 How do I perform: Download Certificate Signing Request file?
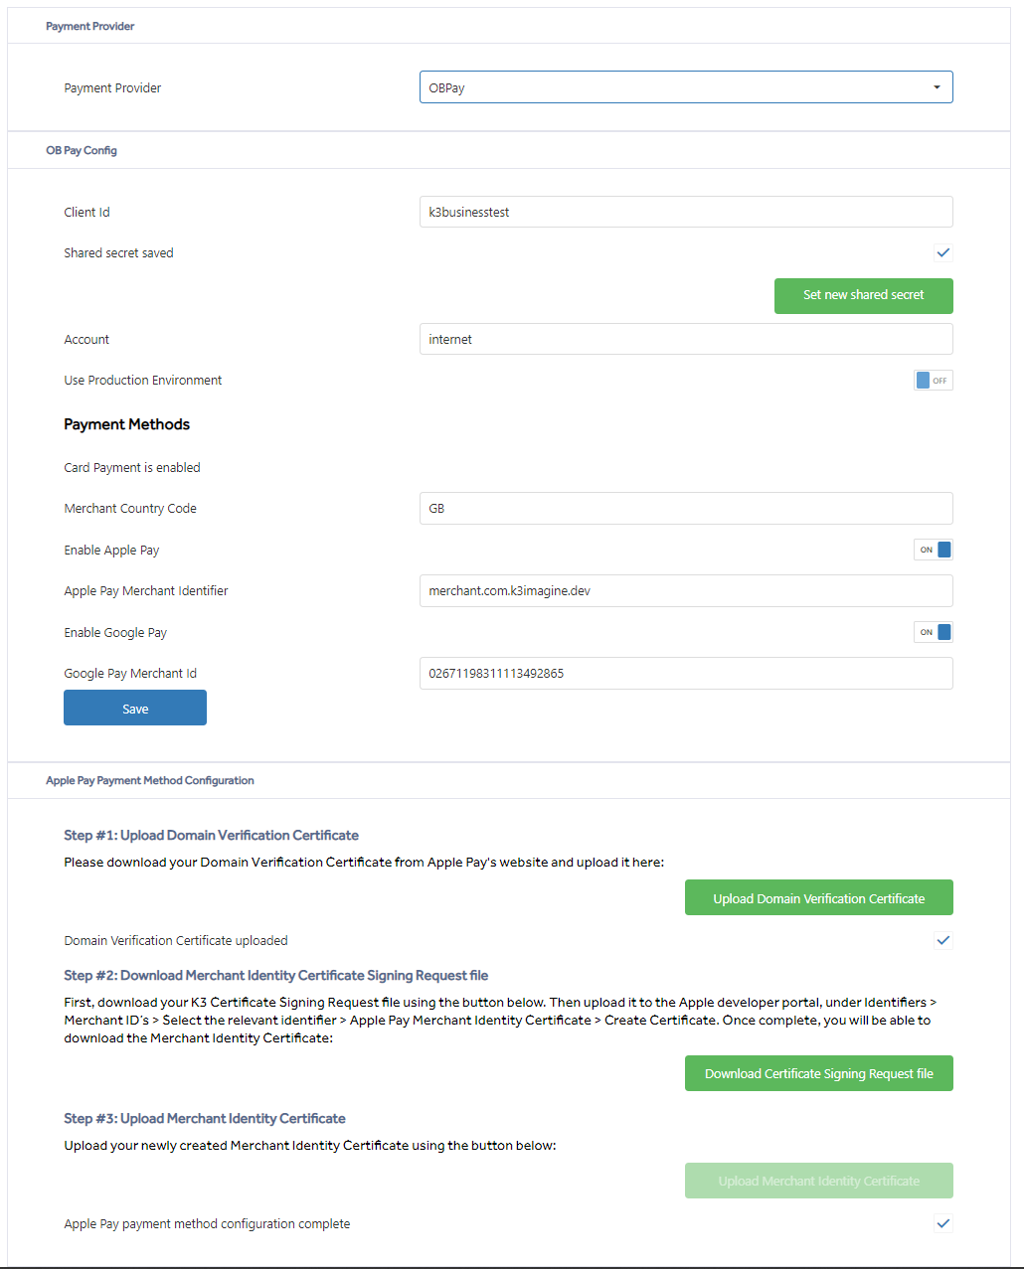point(819,1073)
